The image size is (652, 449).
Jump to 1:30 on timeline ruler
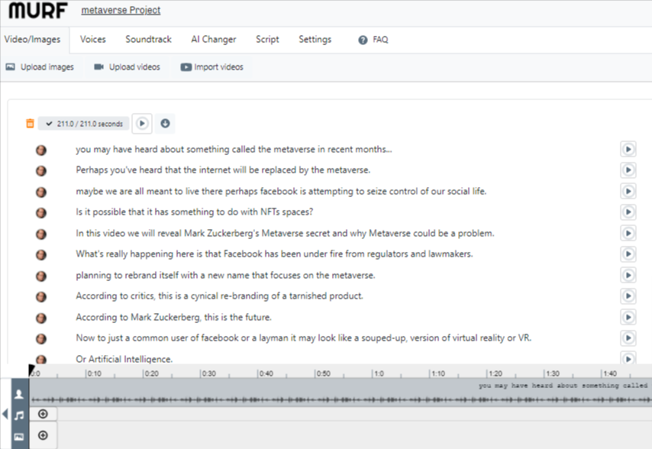[x=552, y=373]
